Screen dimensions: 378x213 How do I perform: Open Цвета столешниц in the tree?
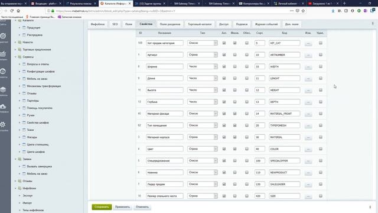point(38,144)
